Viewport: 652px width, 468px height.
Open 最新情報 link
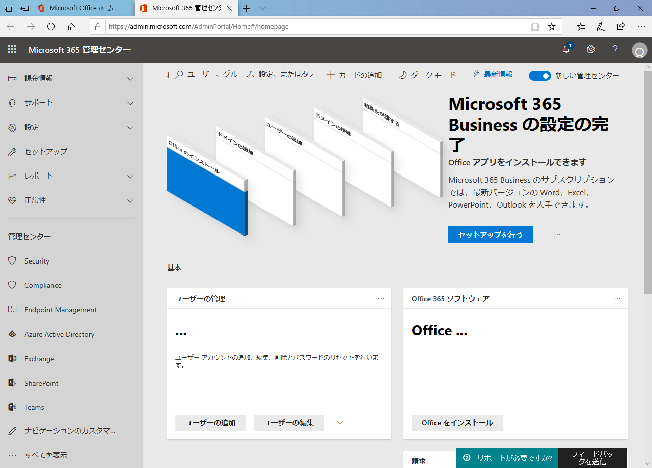pyautogui.click(x=498, y=74)
